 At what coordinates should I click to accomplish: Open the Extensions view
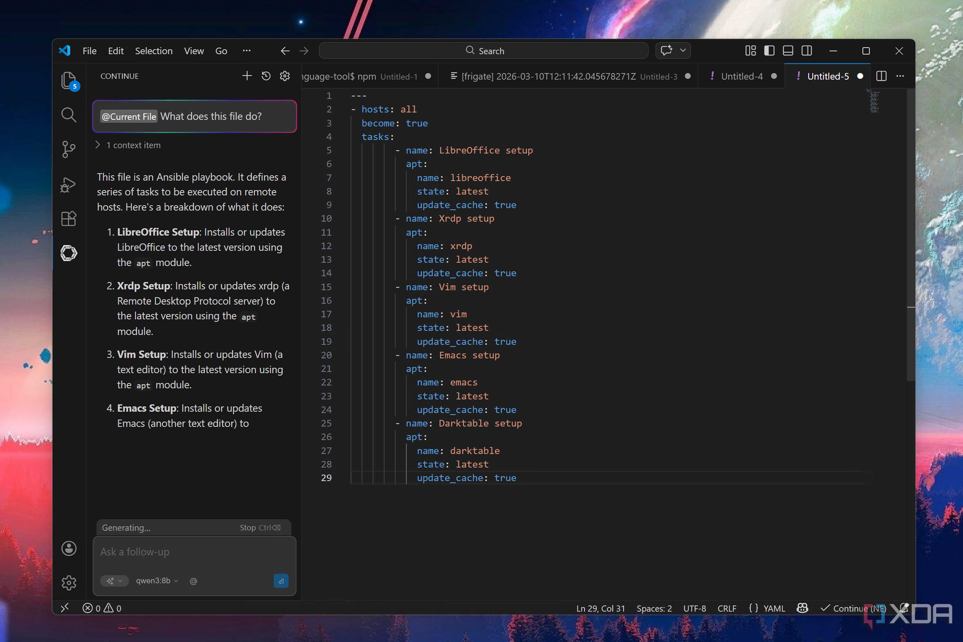(x=69, y=219)
